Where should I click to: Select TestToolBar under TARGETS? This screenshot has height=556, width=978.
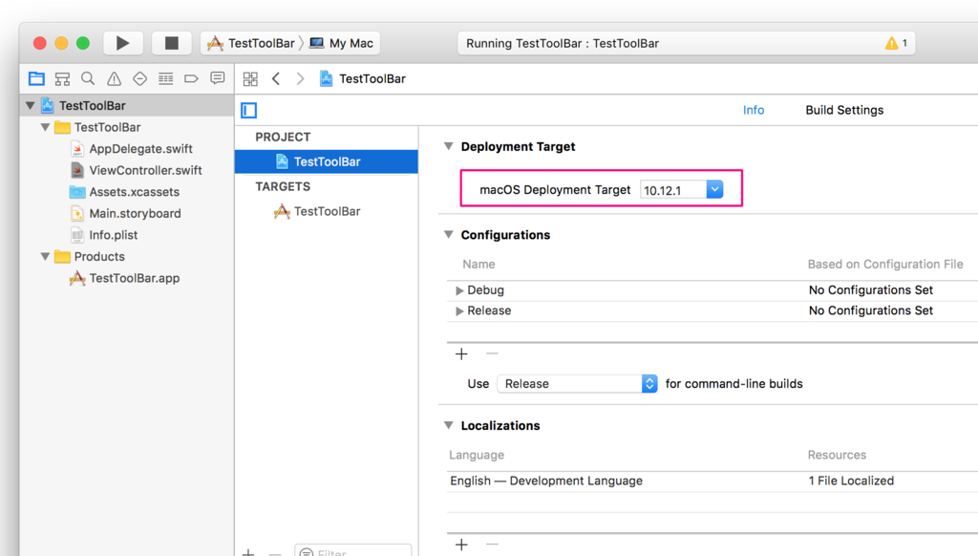pyautogui.click(x=327, y=211)
